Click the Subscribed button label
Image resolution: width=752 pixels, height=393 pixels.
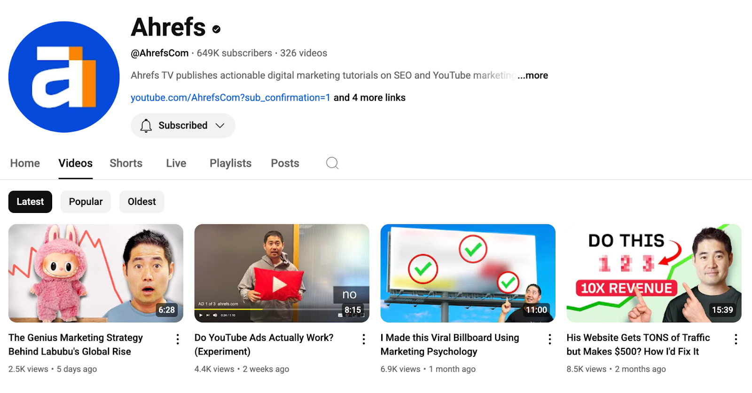point(183,126)
